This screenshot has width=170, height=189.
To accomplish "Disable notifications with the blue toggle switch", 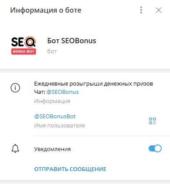I will pos(155,148).
